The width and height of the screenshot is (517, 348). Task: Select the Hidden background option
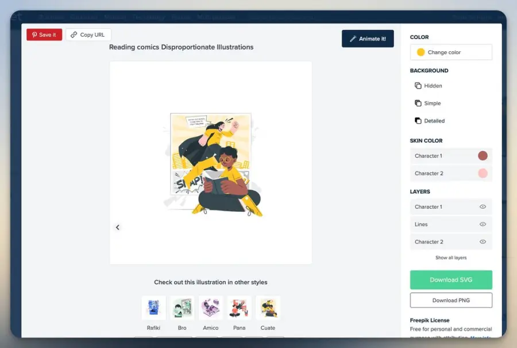coord(429,86)
